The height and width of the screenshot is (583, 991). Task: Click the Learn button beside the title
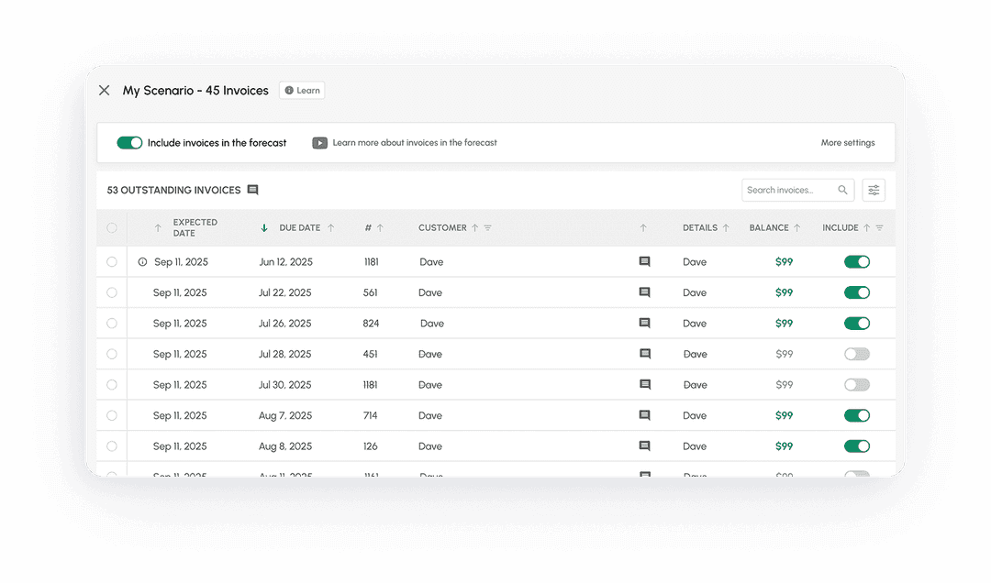[302, 91]
